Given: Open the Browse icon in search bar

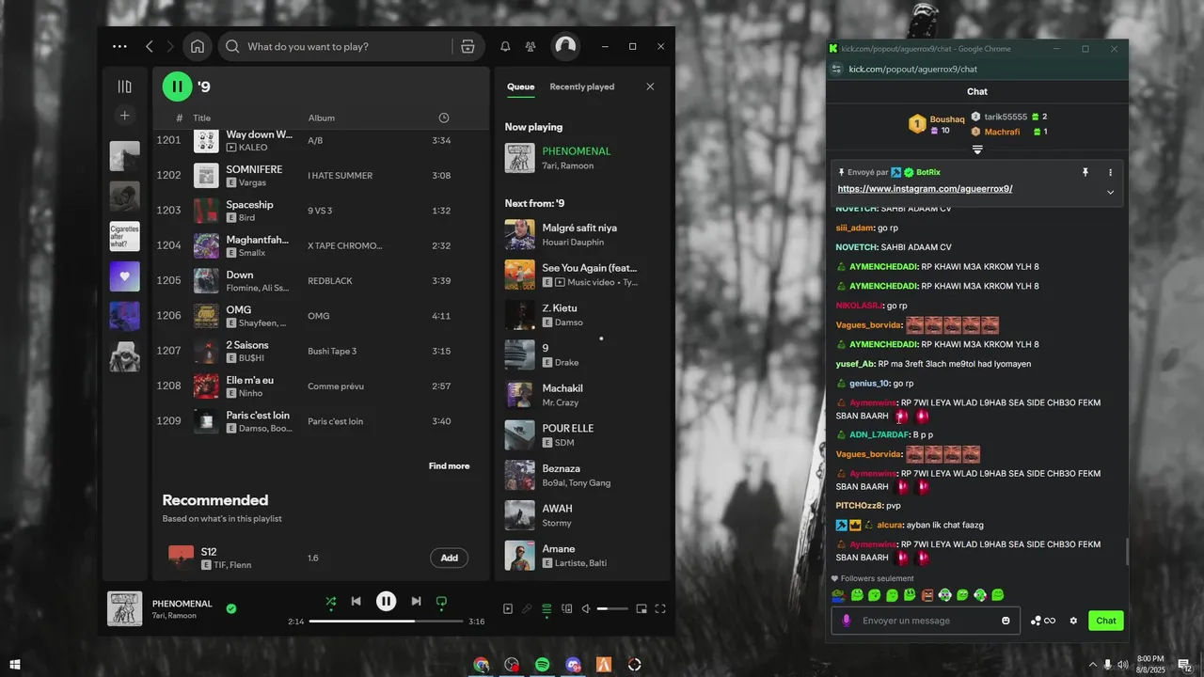Looking at the screenshot, I should (467, 46).
